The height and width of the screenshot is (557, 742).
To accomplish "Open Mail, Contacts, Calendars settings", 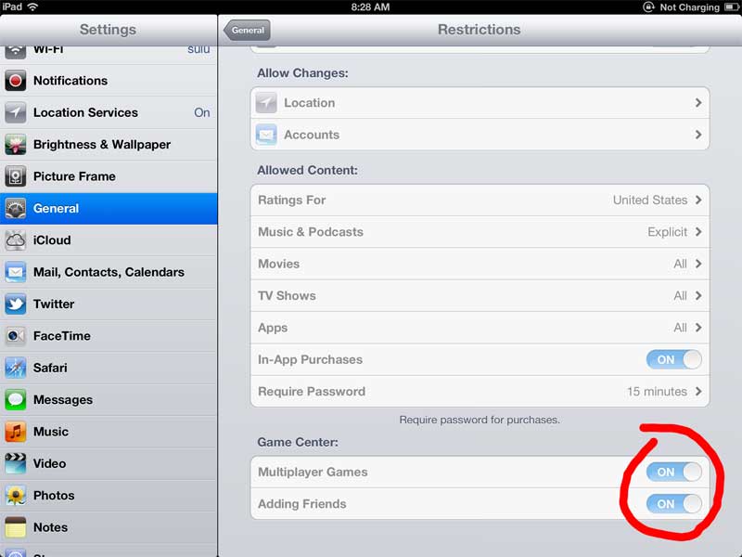I will pos(109,272).
